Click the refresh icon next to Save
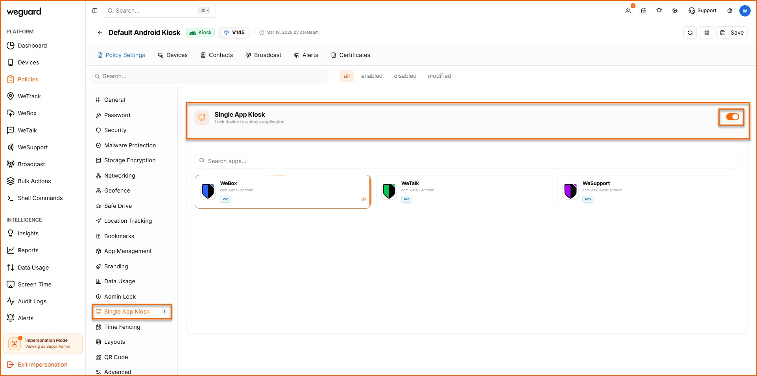Viewport: 757px width, 376px height. (x=690, y=33)
